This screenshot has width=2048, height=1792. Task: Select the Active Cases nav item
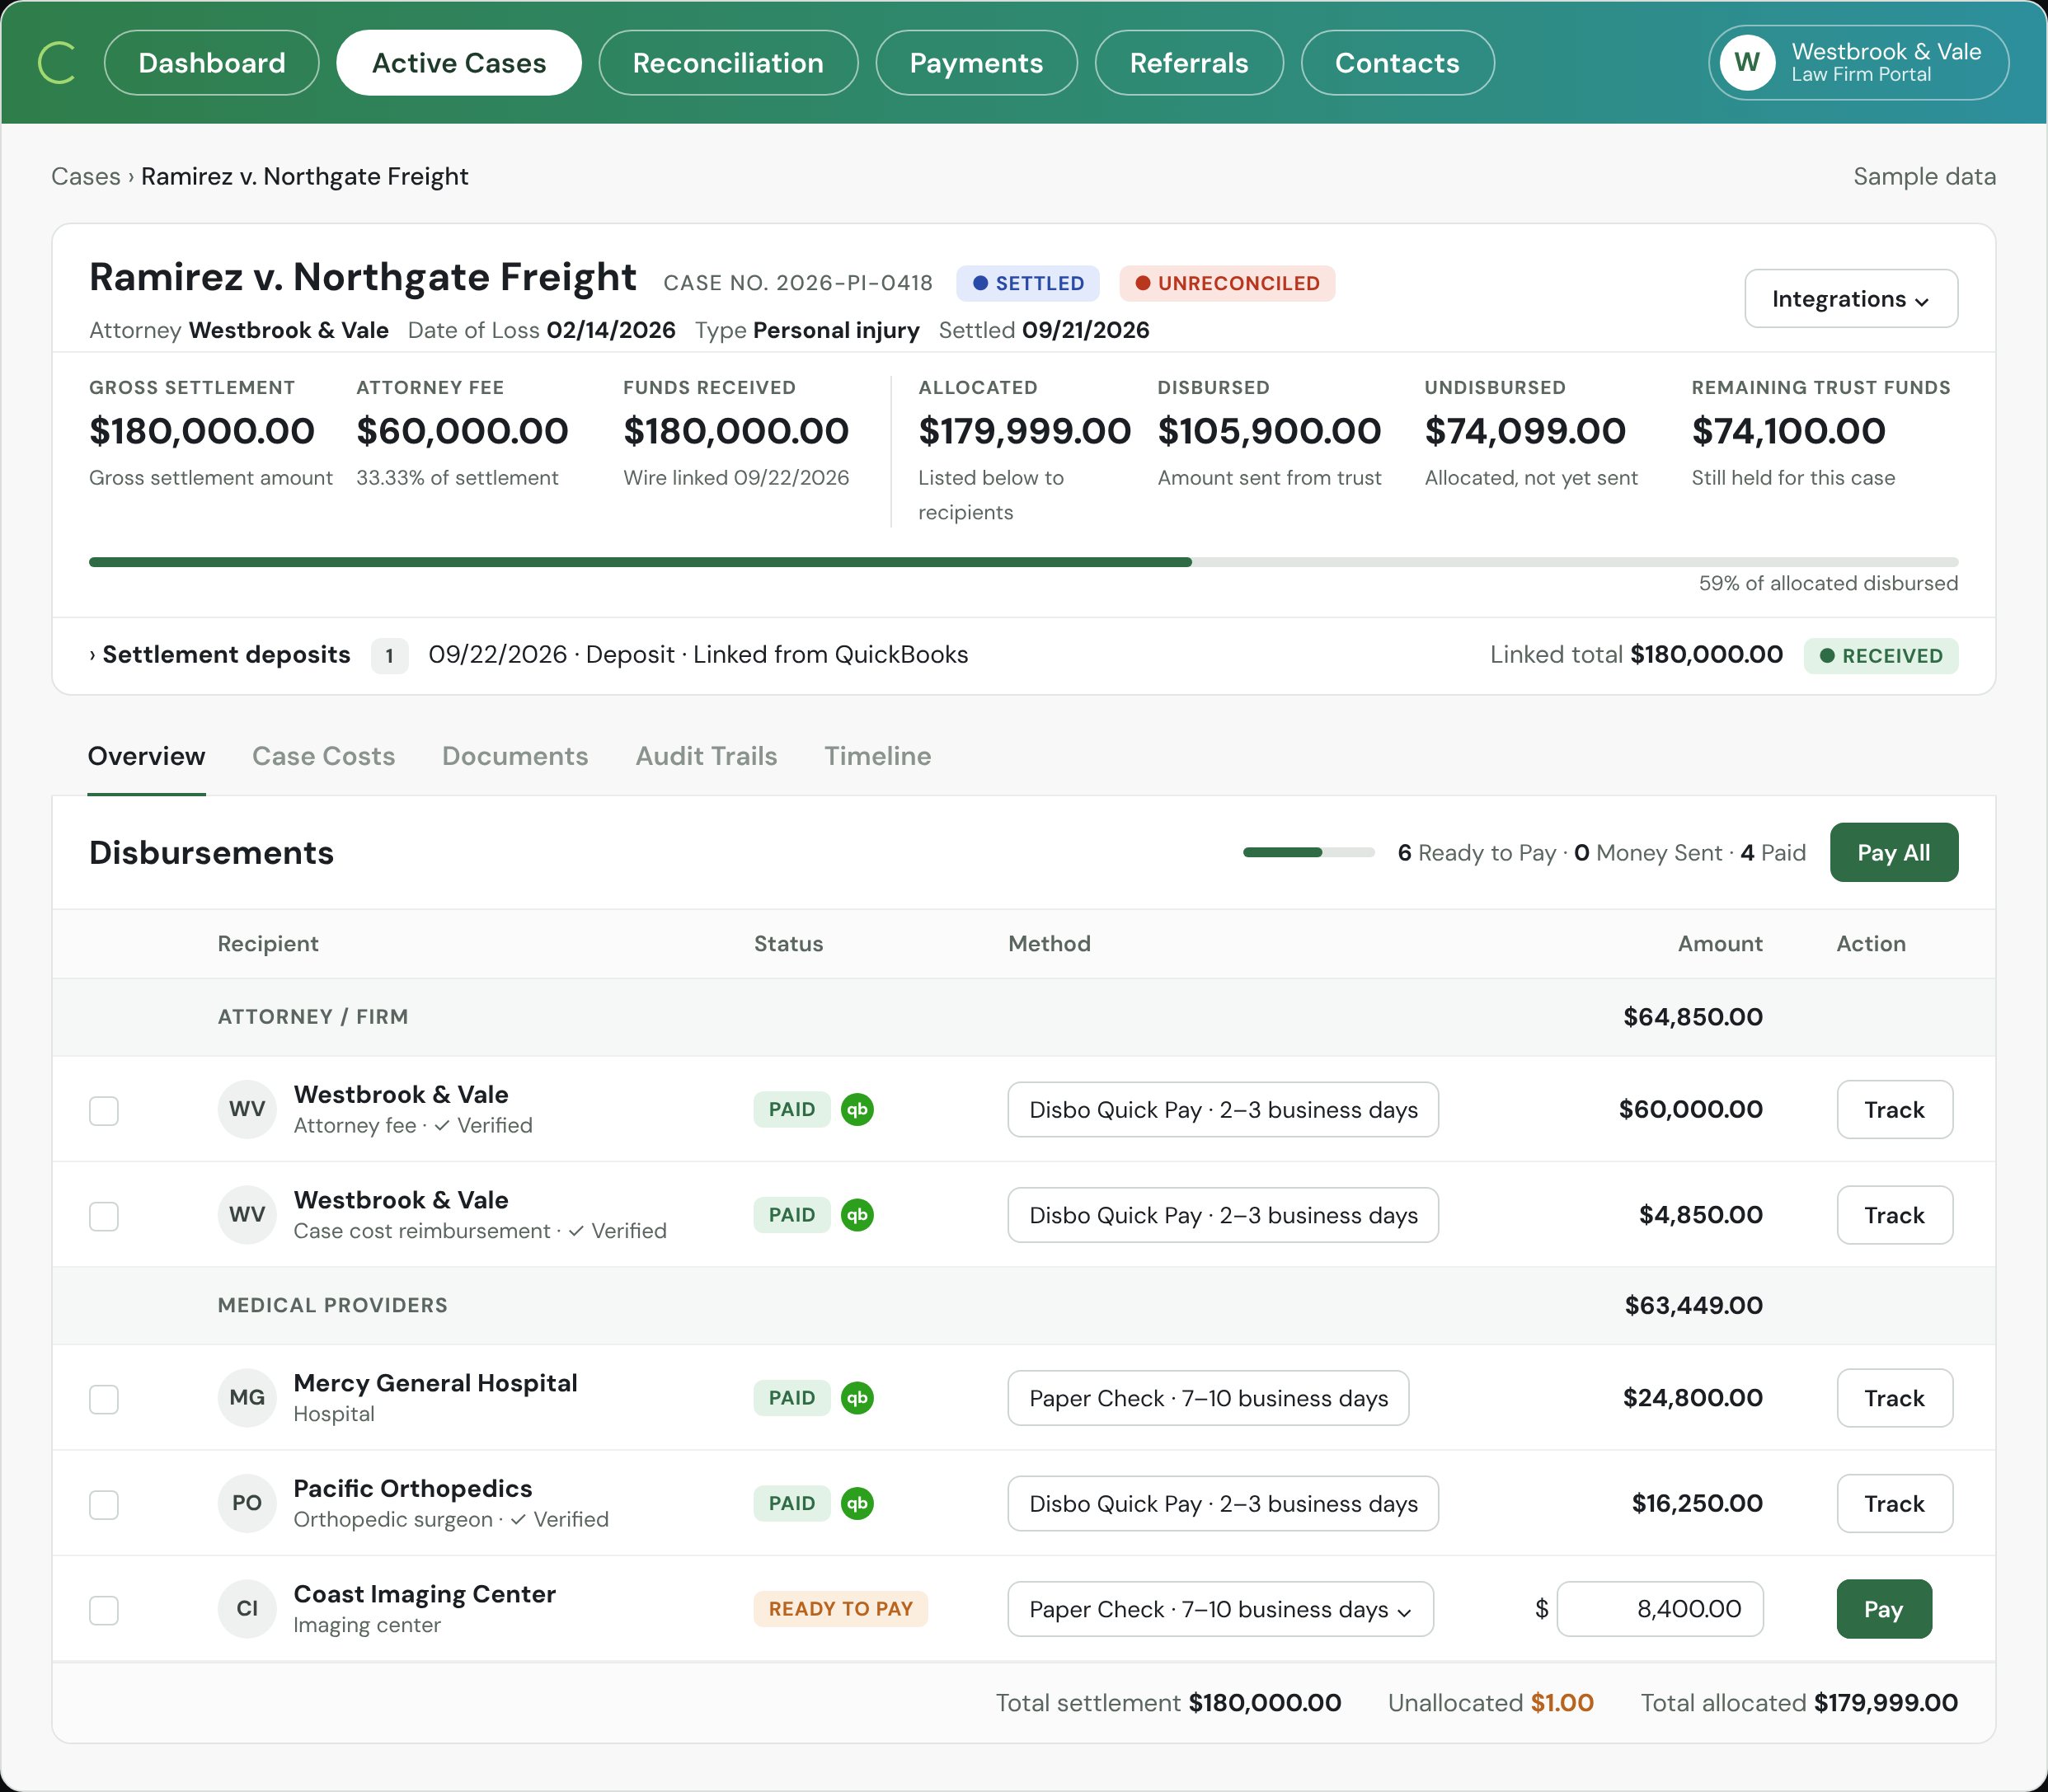459,63
